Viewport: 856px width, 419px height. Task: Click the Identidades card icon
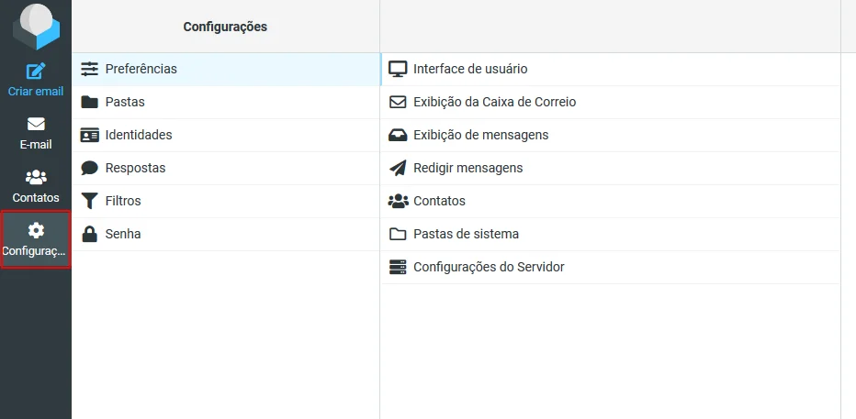point(89,135)
